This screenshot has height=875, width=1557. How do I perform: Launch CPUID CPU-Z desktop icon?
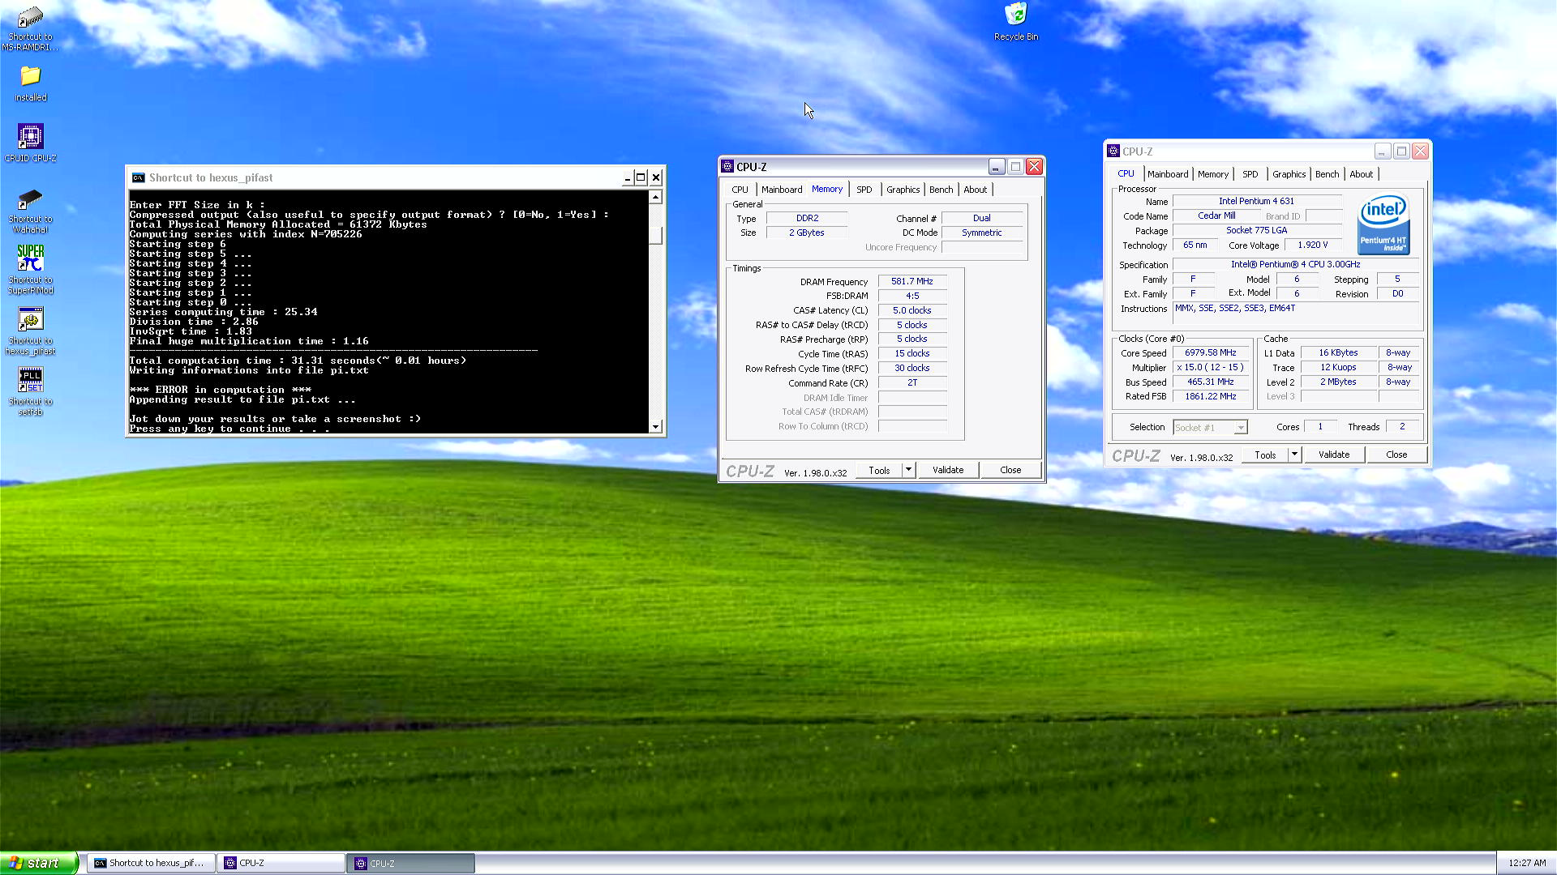[30, 143]
